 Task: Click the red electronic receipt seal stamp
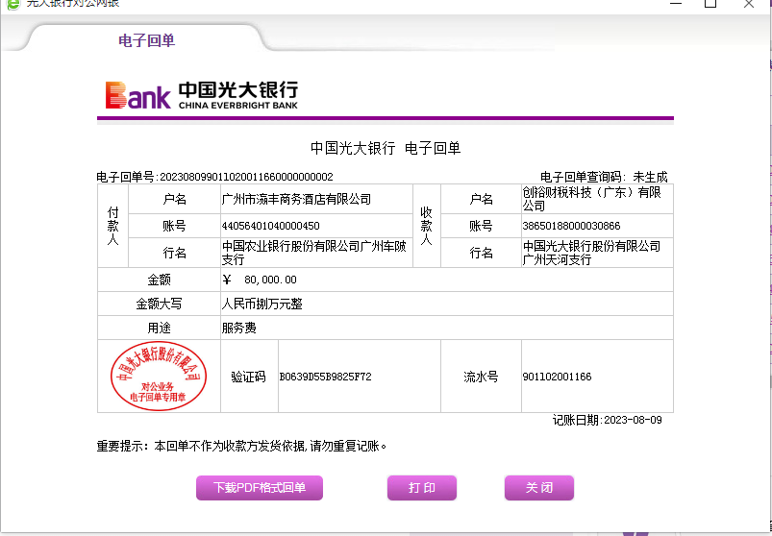pyautogui.click(x=159, y=376)
